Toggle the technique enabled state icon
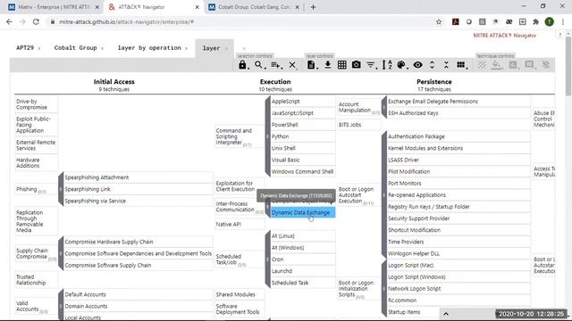Viewport: 572px width, 321px height. click(x=482, y=65)
